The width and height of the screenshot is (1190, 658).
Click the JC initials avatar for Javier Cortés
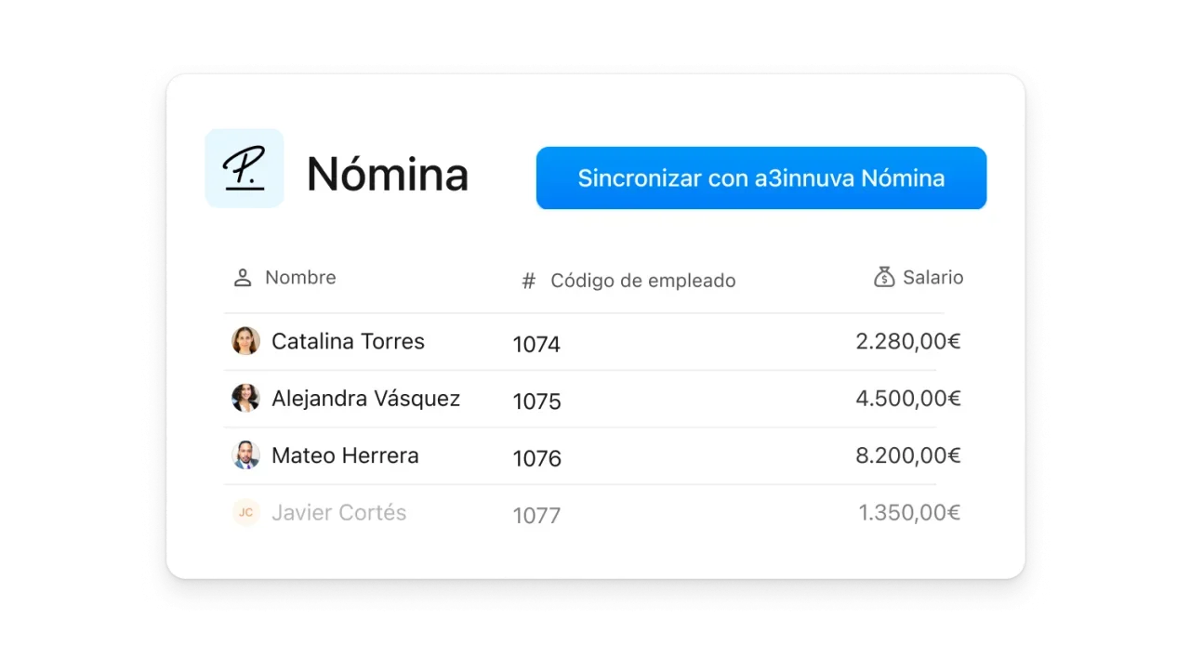pos(245,512)
